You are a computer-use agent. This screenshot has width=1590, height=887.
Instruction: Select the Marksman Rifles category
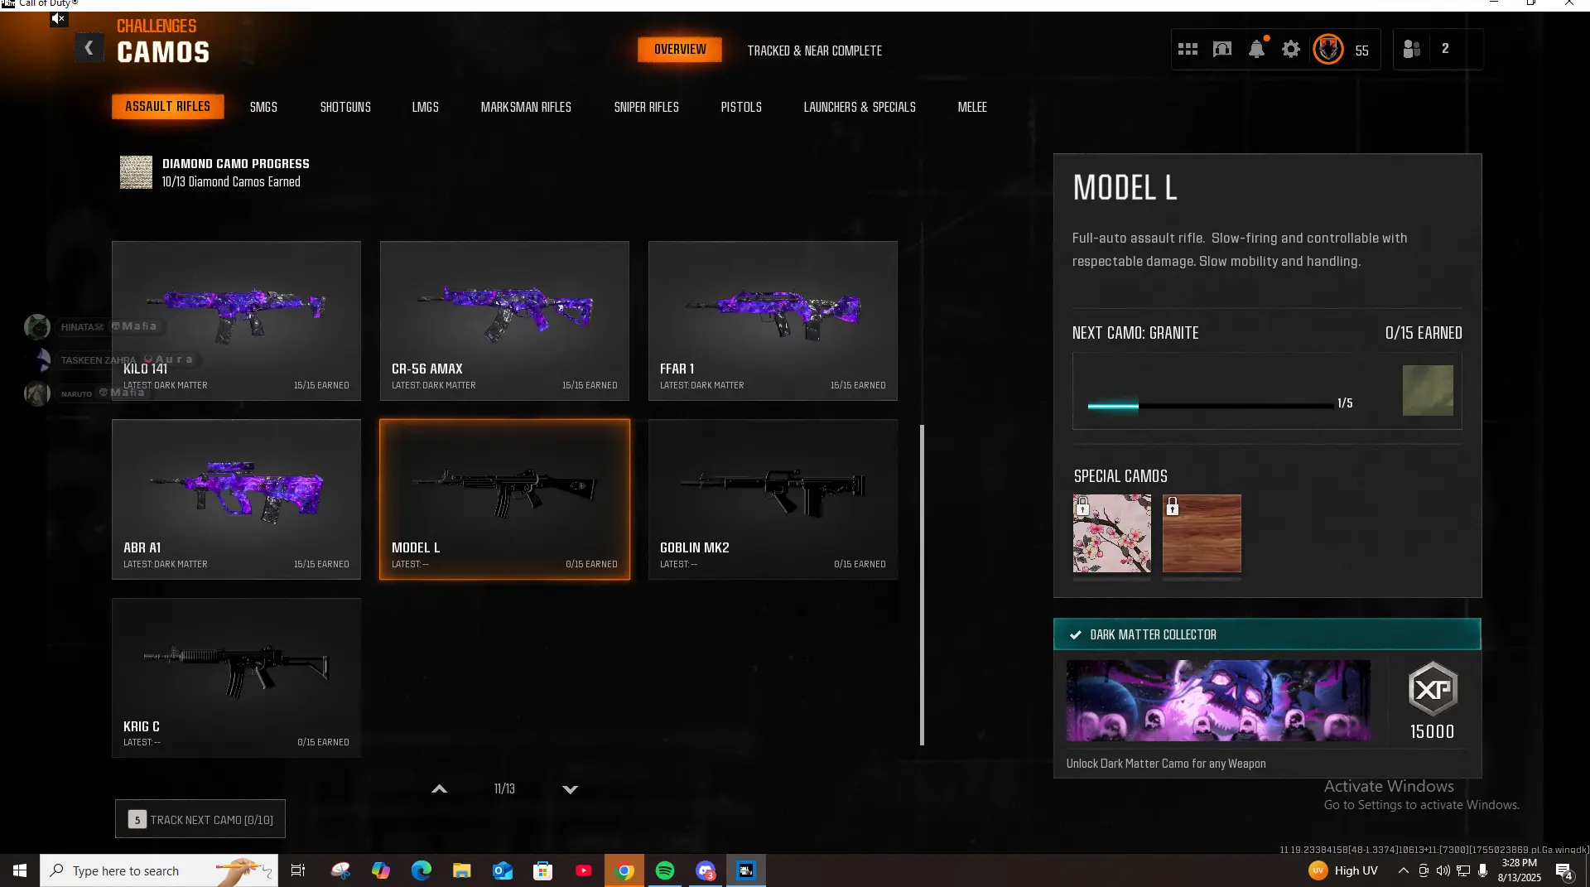point(526,107)
